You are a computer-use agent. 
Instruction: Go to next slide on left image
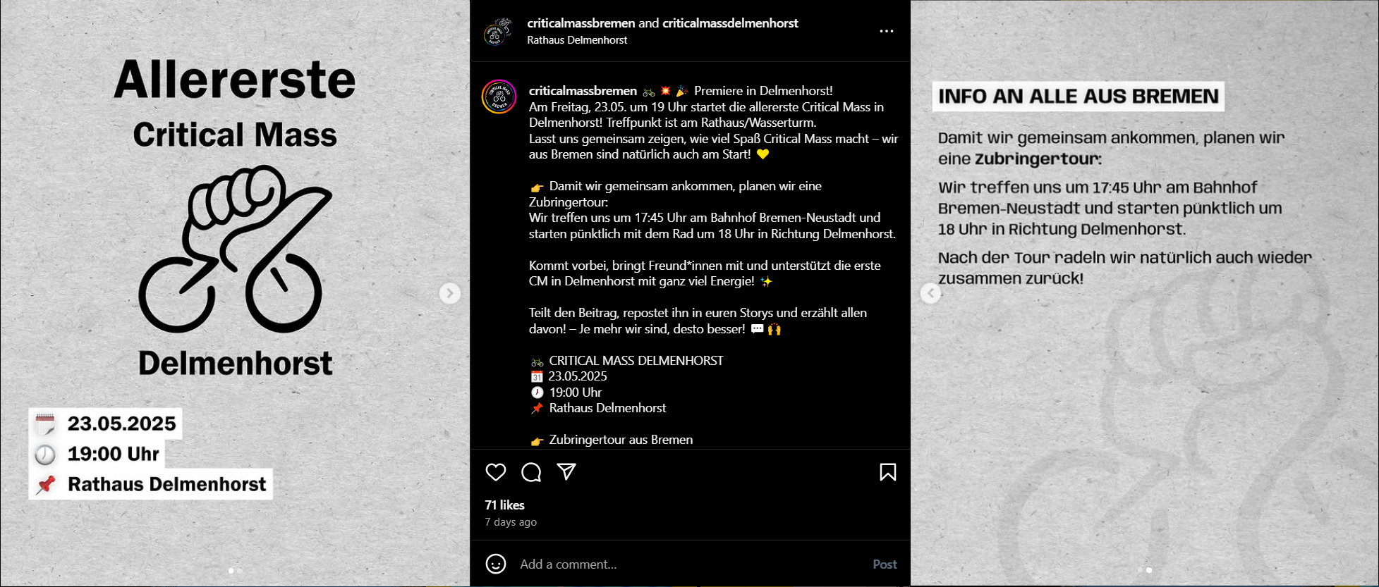pos(449,293)
